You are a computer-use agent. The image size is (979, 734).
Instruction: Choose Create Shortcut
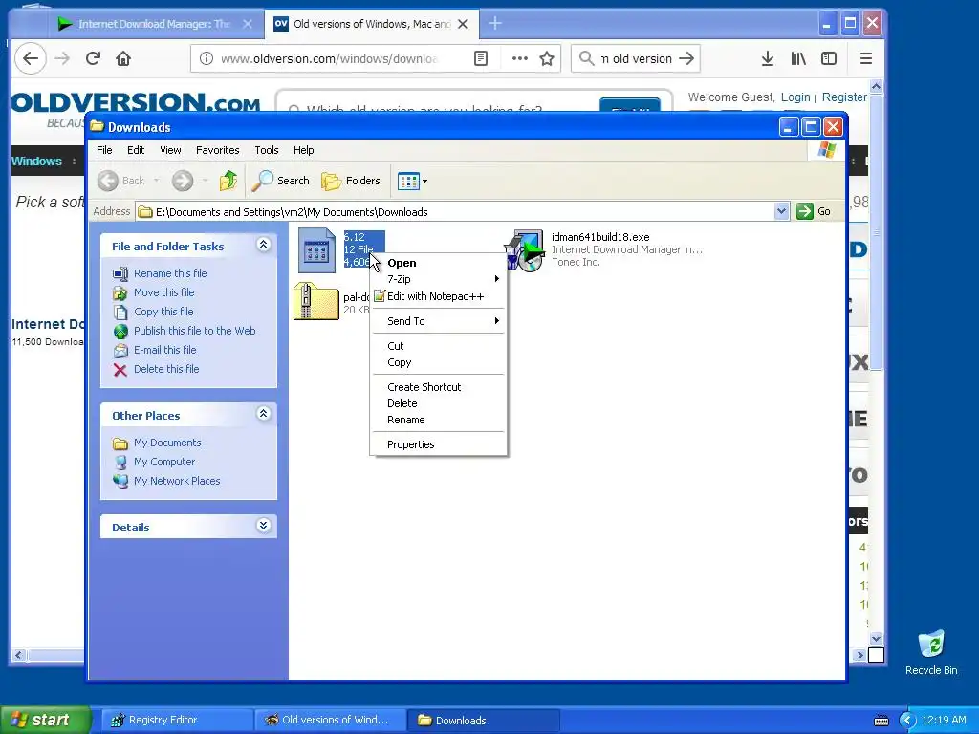[438, 387]
